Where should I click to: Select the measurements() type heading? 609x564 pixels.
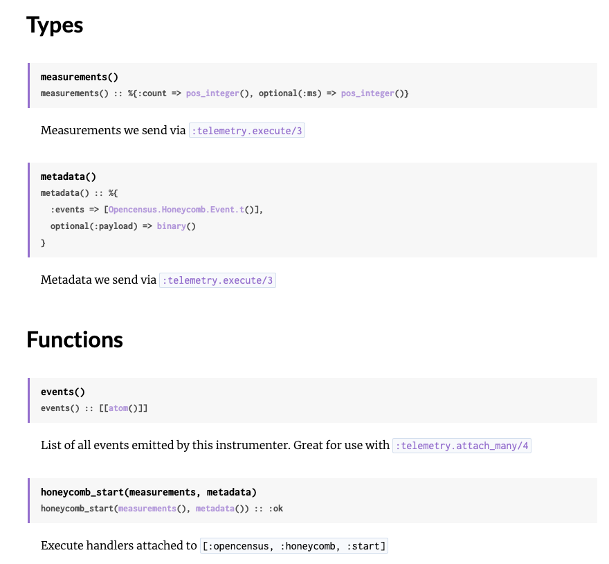(x=79, y=77)
